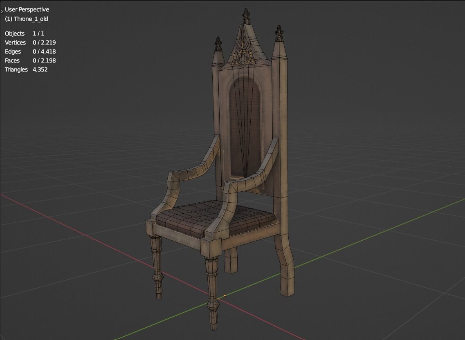This screenshot has height=340, width=465.
Task: Click the 'Triangles 4,352' statistics row
Action: coord(26,69)
